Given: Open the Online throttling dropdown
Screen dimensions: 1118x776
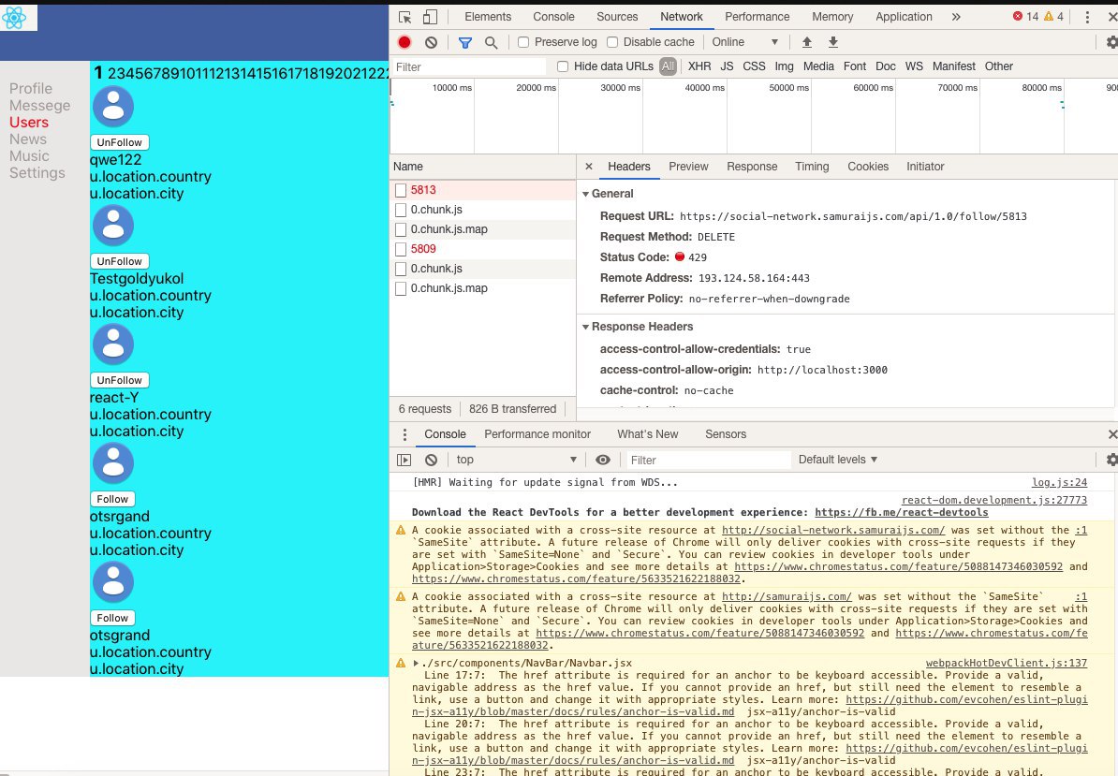Looking at the screenshot, I should point(745,42).
